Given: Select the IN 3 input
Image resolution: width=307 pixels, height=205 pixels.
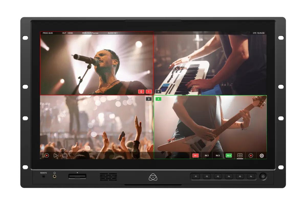Looking at the screenshot, I should tap(217, 156).
